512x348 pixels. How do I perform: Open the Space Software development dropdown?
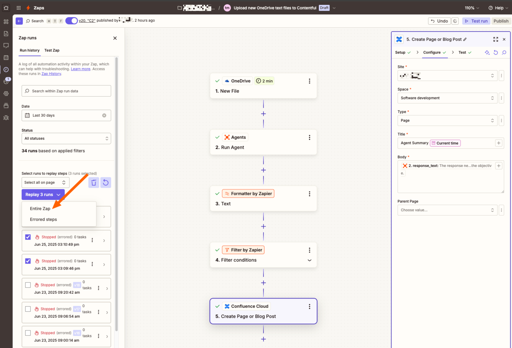click(x=447, y=98)
